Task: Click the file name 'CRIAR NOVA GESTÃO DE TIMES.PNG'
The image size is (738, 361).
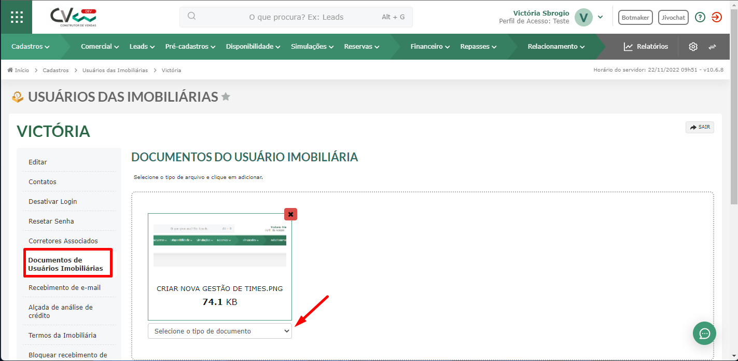Action: (220, 288)
